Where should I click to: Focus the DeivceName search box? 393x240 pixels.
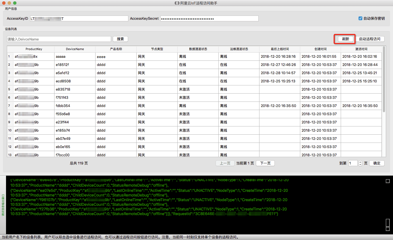click(x=59, y=39)
